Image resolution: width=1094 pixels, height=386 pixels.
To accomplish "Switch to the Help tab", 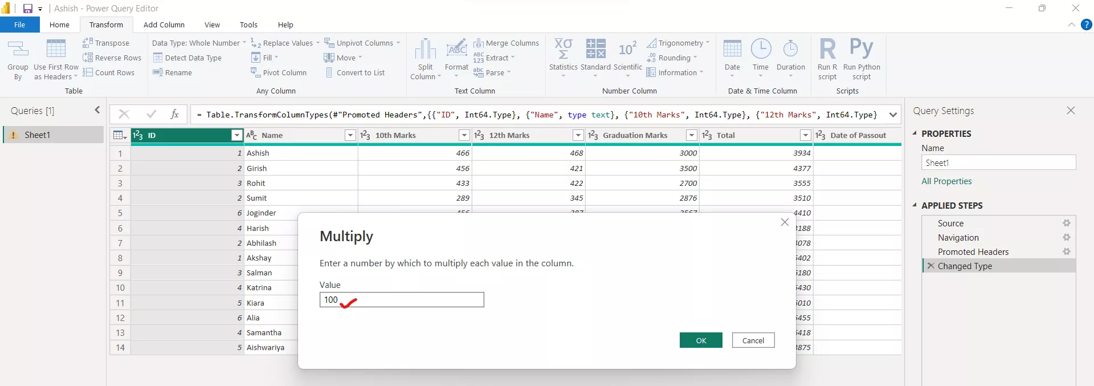I will pos(285,25).
